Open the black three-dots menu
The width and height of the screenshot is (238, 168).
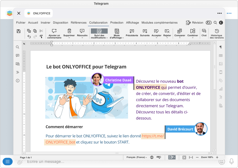pyautogui.click(x=220, y=13)
